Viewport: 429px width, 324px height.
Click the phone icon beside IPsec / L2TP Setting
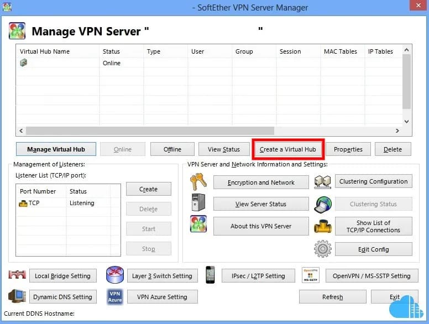[210, 275]
